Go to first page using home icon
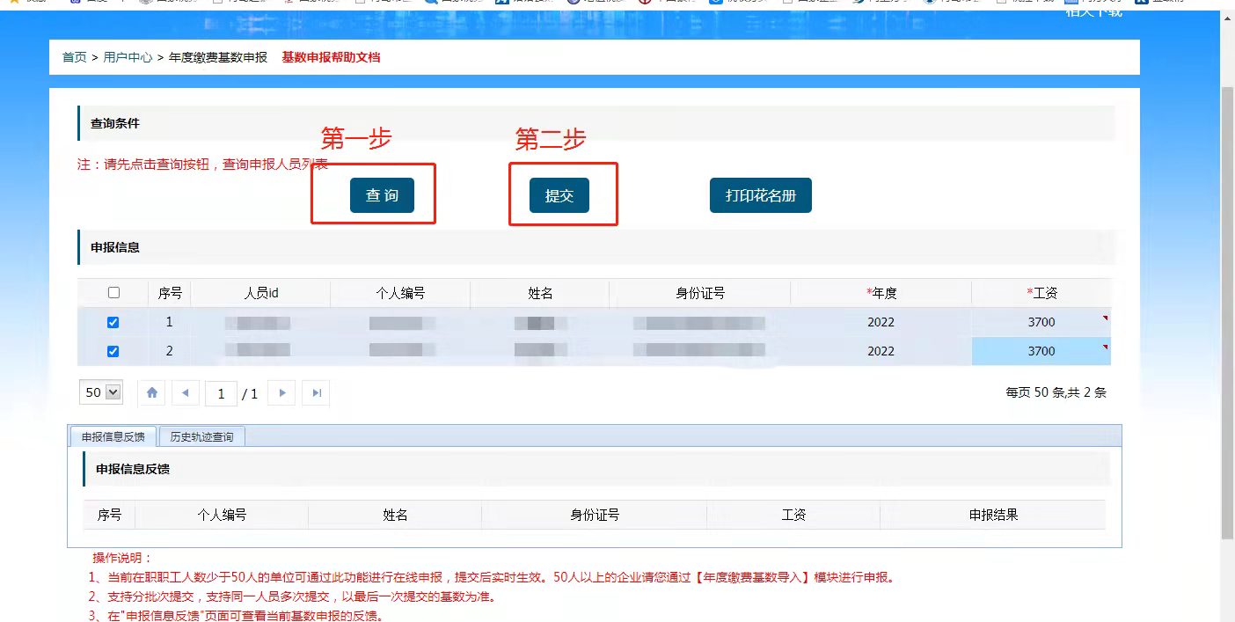Screen dimensions: 1235x622 pos(152,393)
